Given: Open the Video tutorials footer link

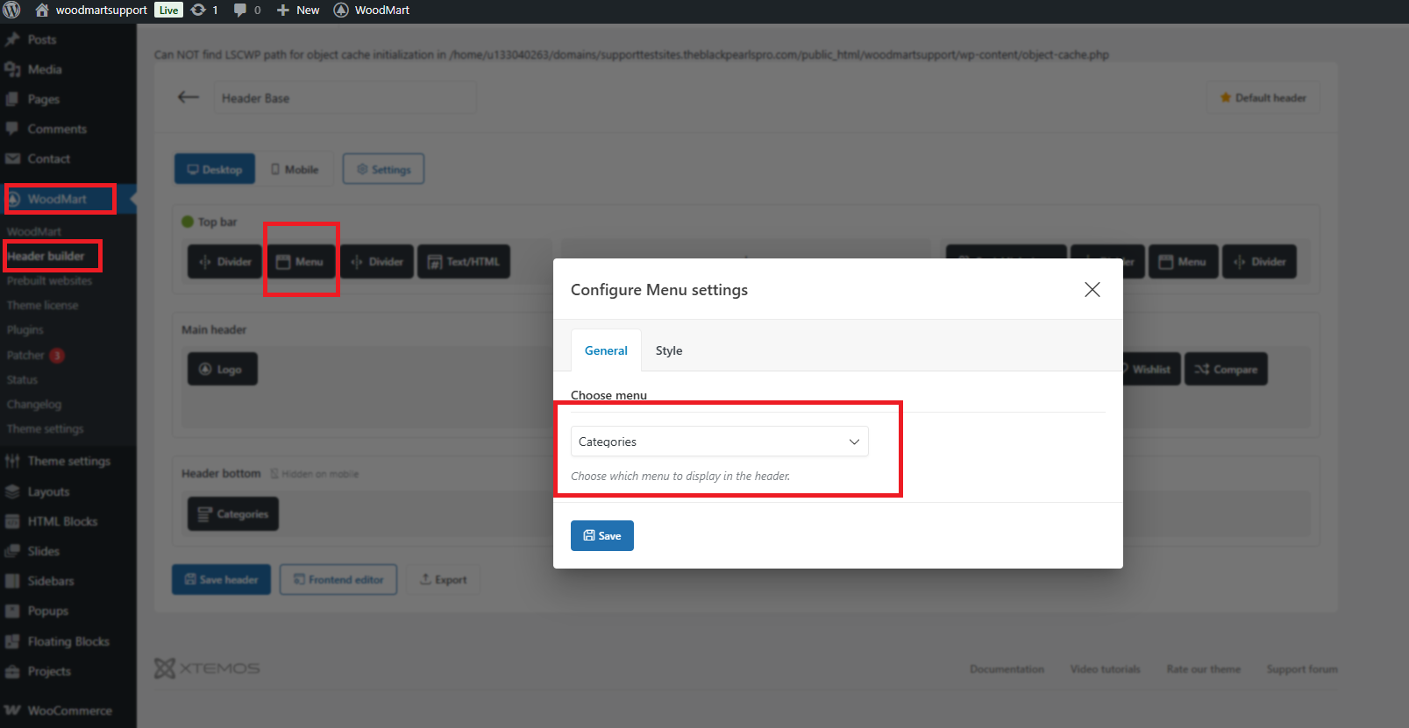Looking at the screenshot, I should click(x=1105, y=668).
